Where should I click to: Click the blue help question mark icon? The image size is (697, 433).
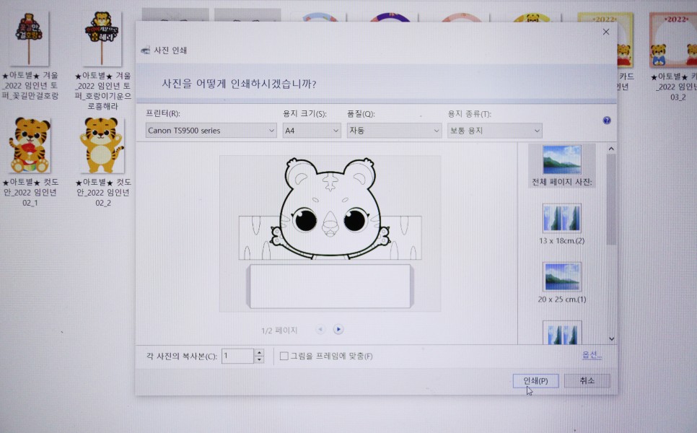pyautogui.click(x=607, y=121)
